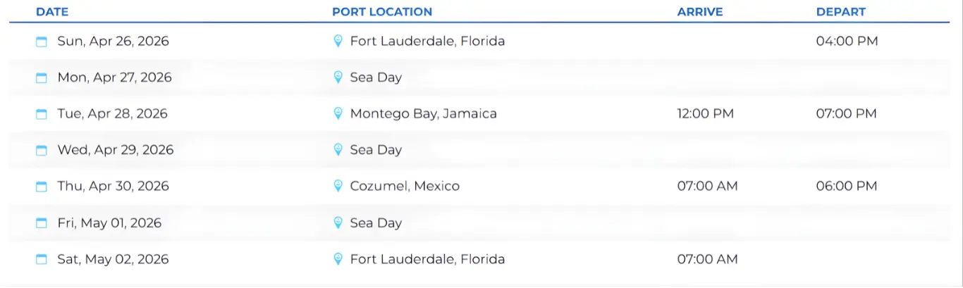Viewport: 963px width, 288px height.
Task: Click the Wed, Apr 29, 2026 date
Action: coord(115,150)
